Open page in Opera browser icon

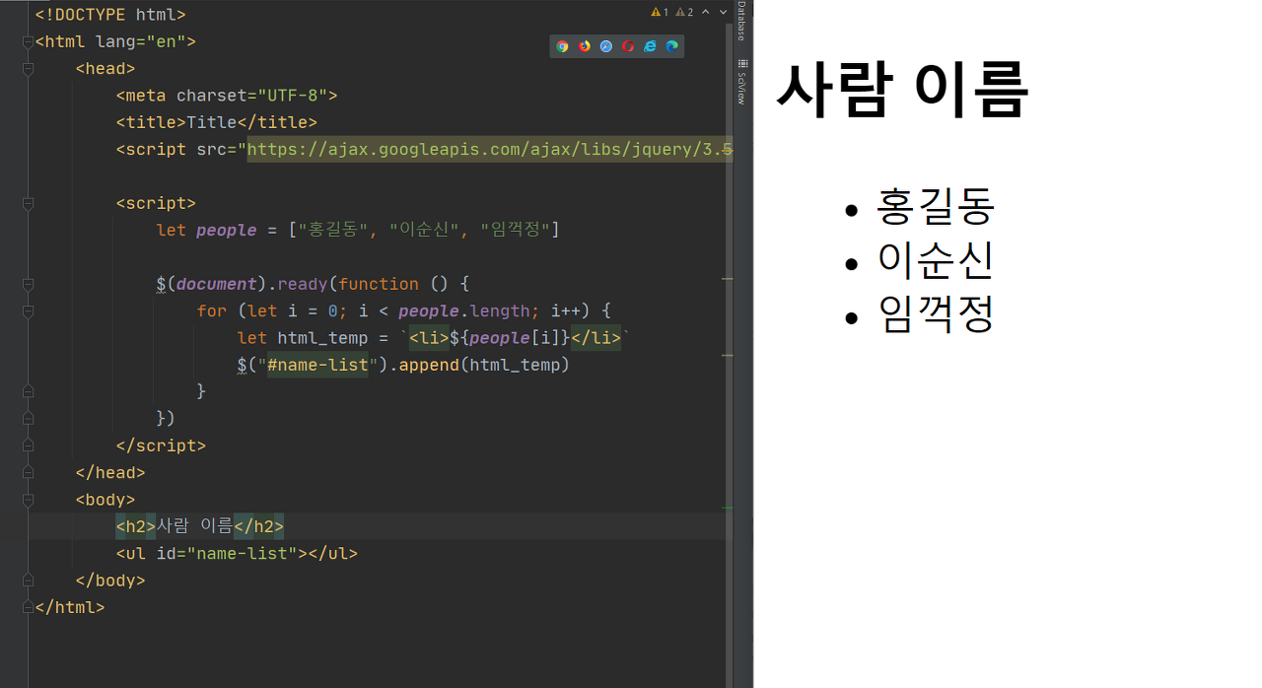click(628, 46)
